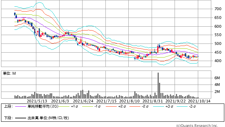Select the 2021/8/31 date axis label
The height and width of the screenshot is (127, 225).
click(153, 101)
